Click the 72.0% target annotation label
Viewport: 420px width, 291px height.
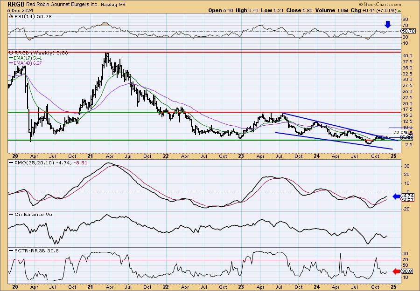pos(400,133)
